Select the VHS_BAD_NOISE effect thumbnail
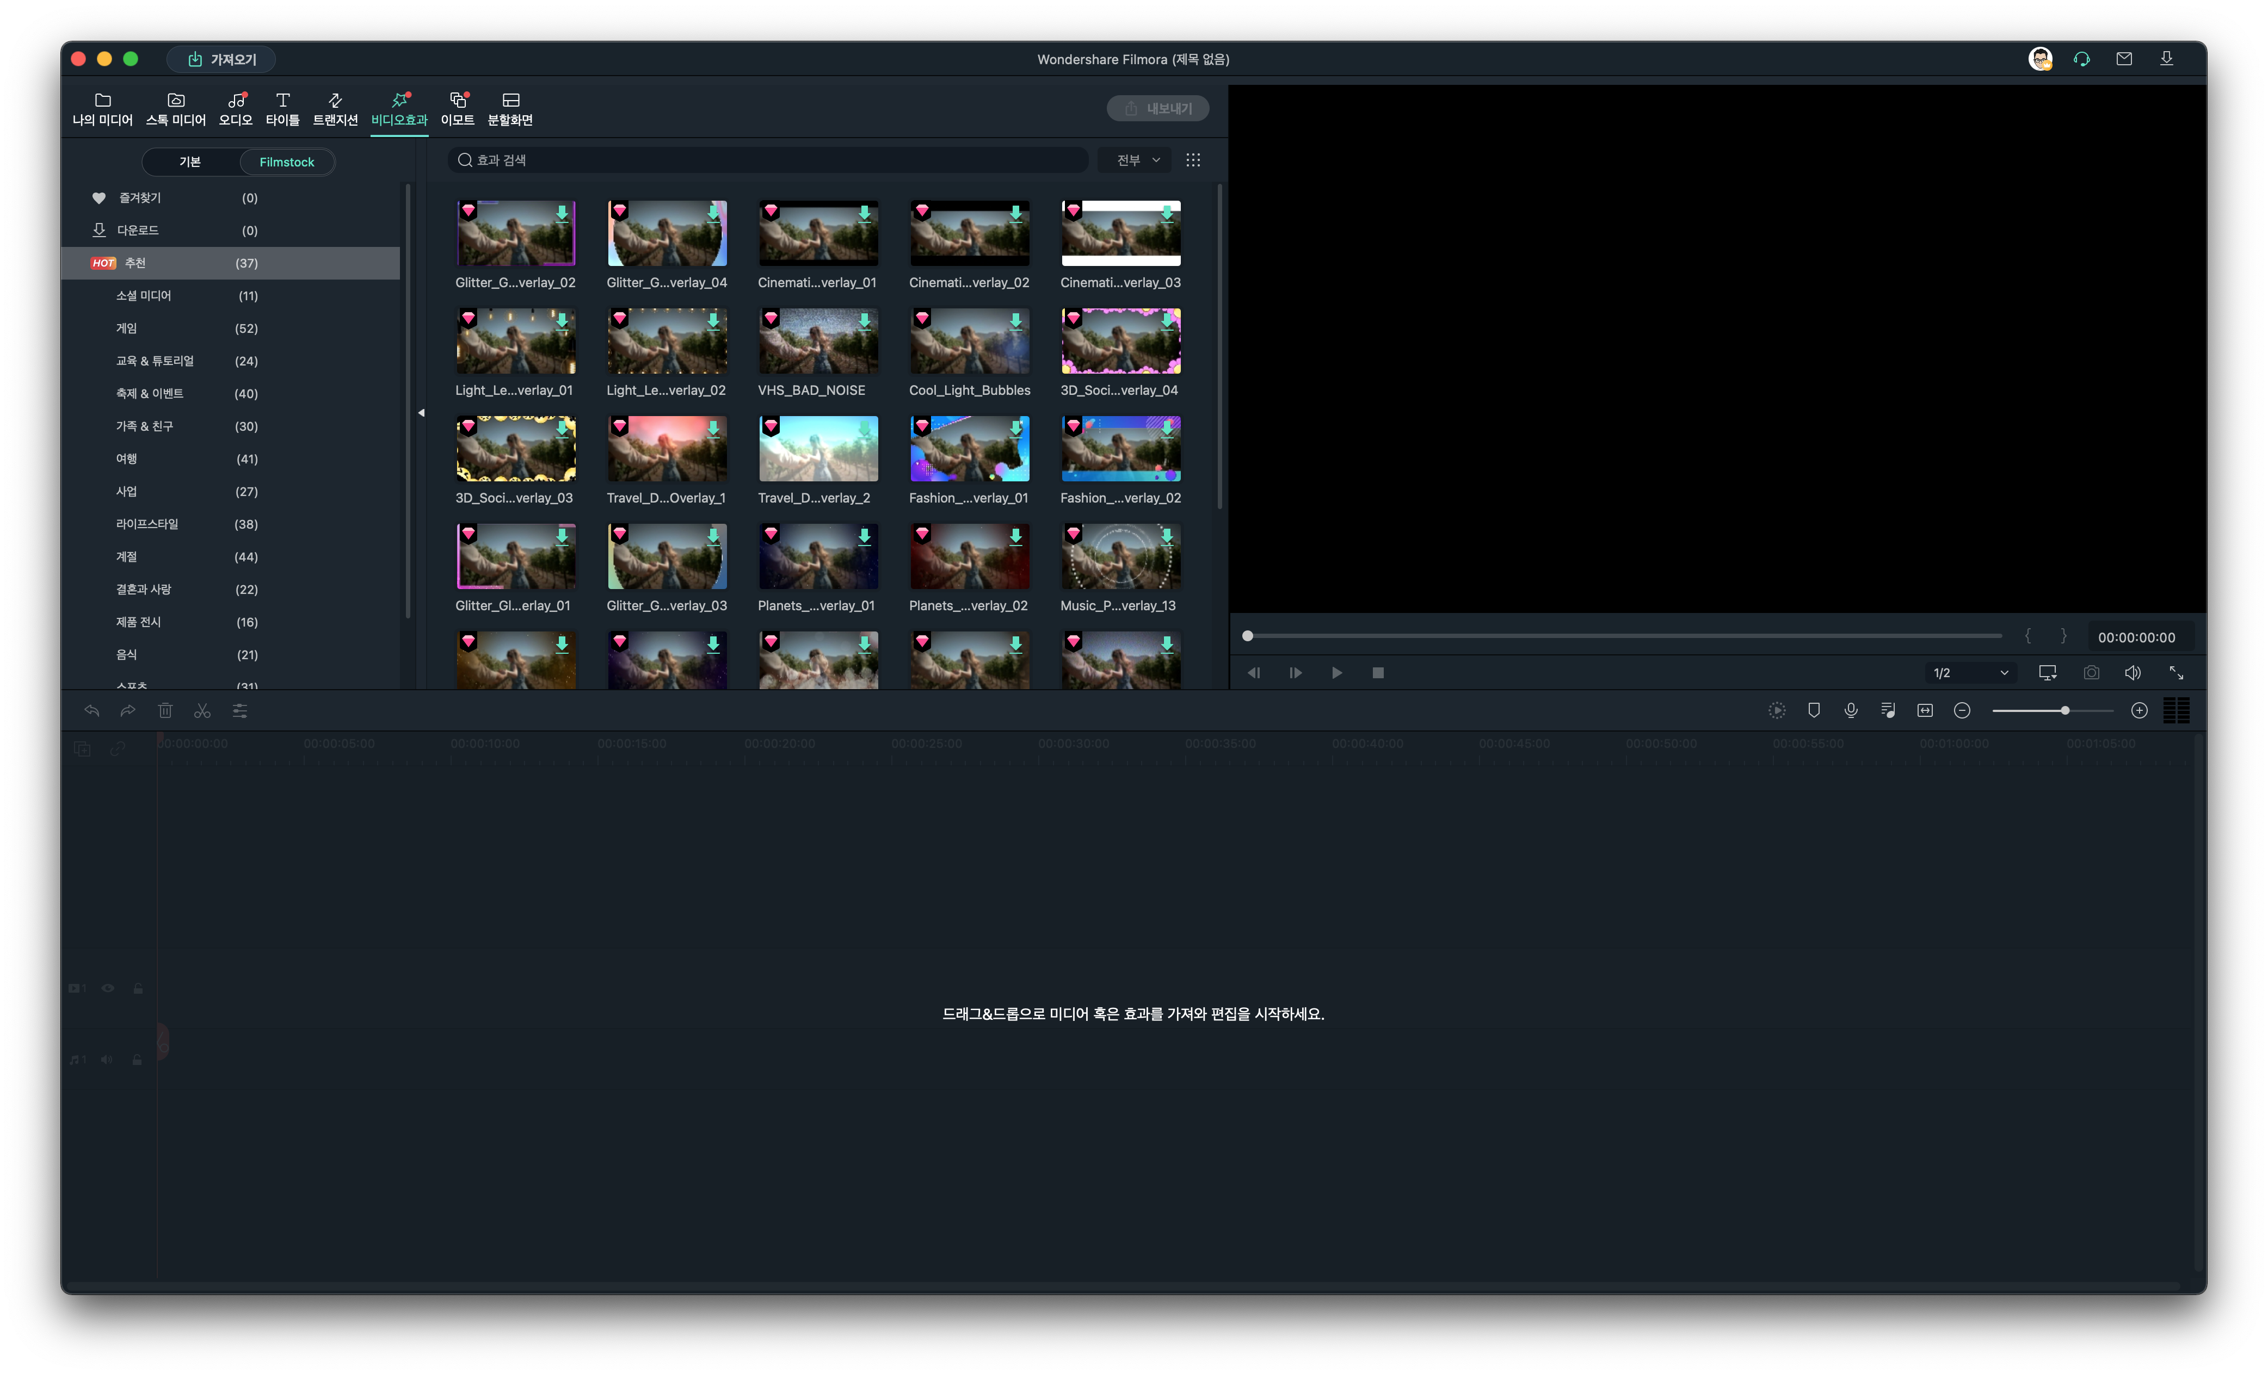2268x1375 pixels. tap(817, 342)
